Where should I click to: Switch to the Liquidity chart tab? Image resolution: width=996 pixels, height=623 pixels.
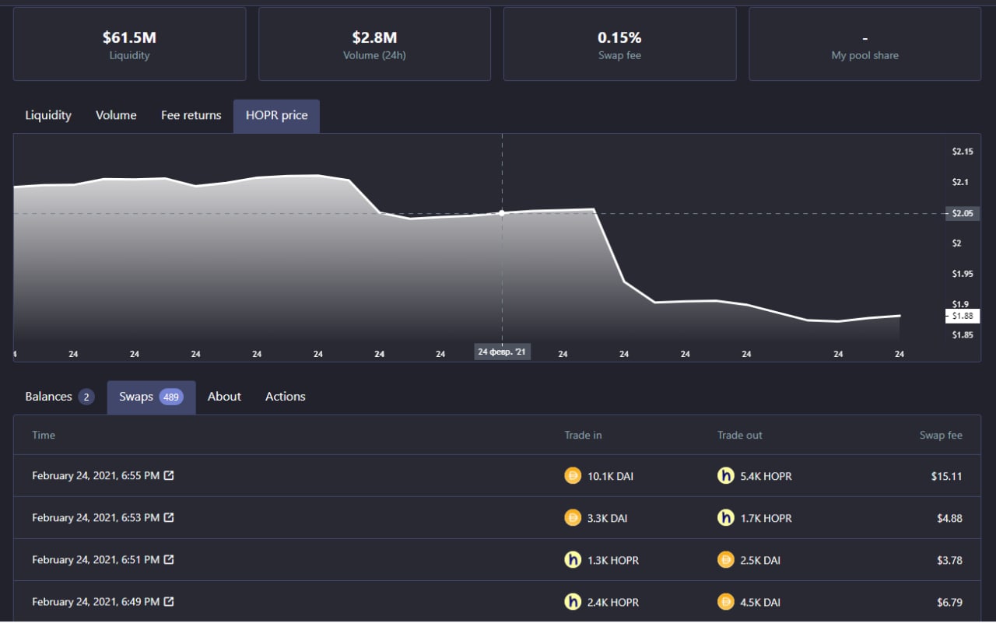tap(48, 115)
